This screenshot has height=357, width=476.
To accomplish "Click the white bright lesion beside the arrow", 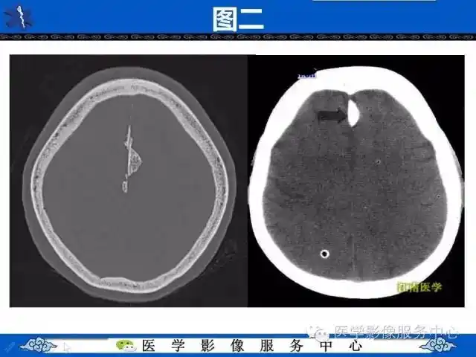I will click(353, 112).
